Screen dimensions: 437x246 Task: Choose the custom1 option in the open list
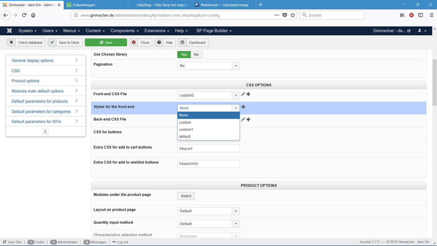click(x=208, y=129)
